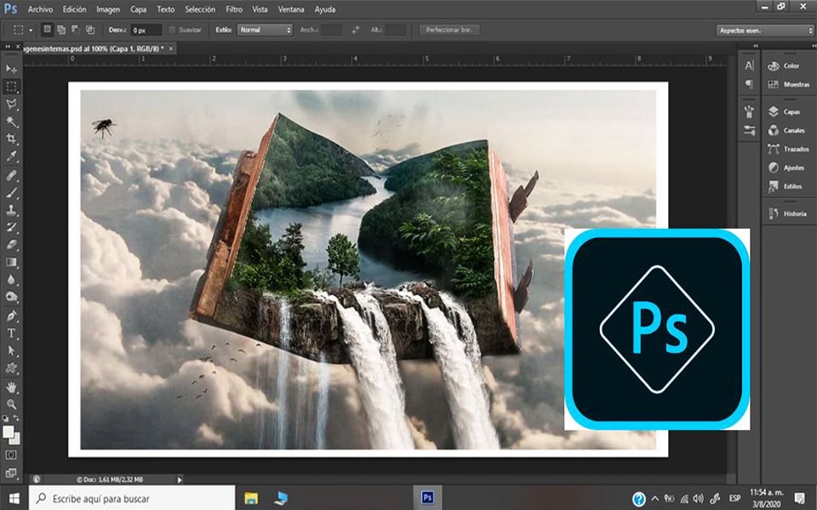Select the Clone Stamp tool

click(x=12, y=210)
